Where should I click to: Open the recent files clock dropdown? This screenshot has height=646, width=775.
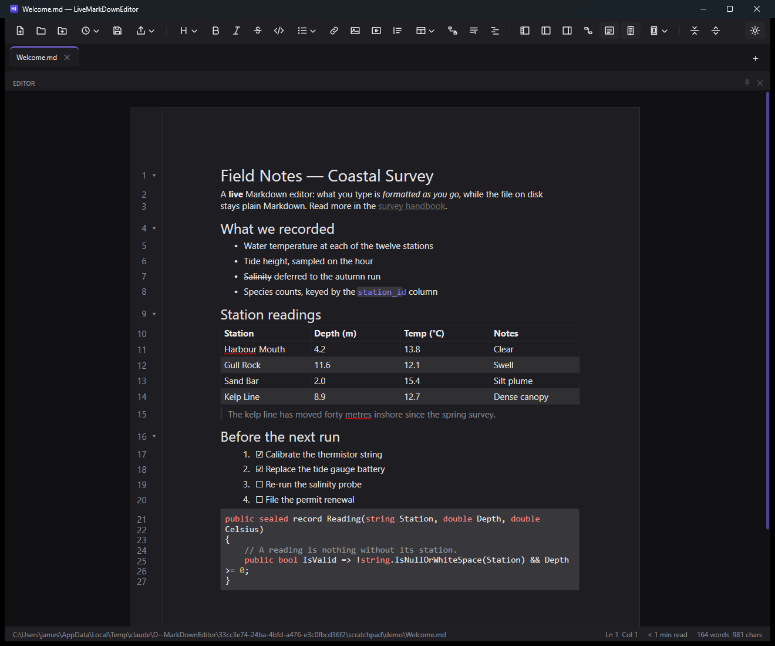point(90,31)
